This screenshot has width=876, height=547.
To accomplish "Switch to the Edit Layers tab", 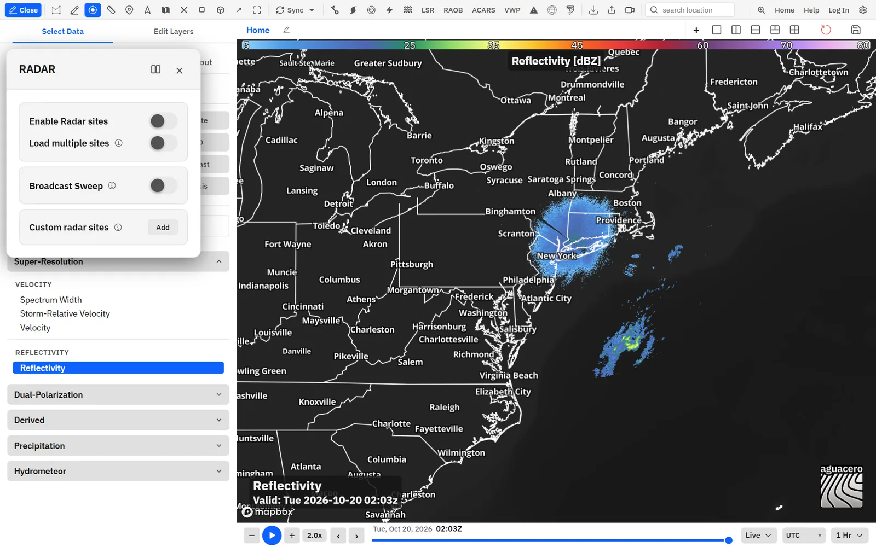I will pyautogui.click(x=174, y=31).
